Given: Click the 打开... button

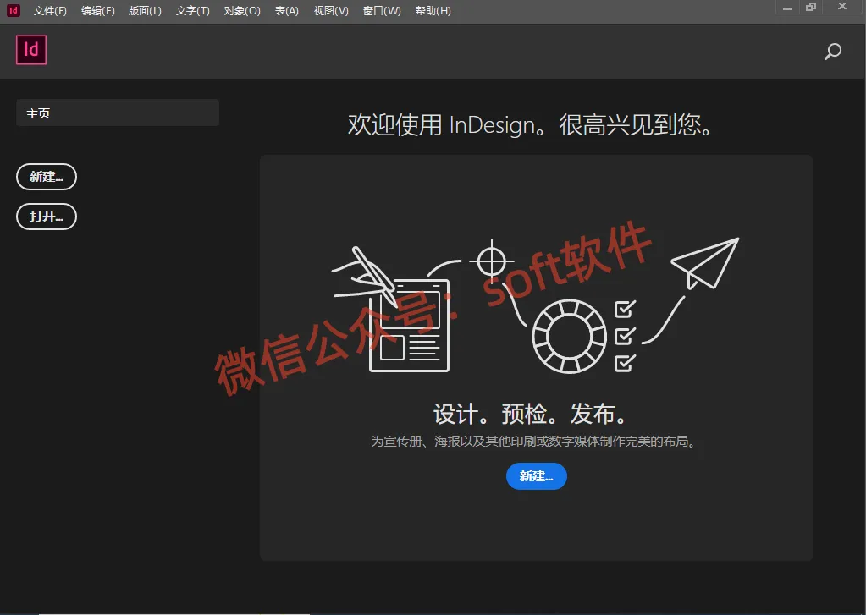Looking at the screenshot, I should pos(47,216).
